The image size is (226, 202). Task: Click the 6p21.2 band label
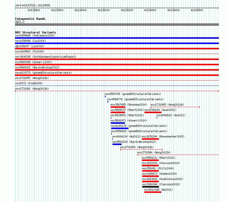click(x=20, y=22)
